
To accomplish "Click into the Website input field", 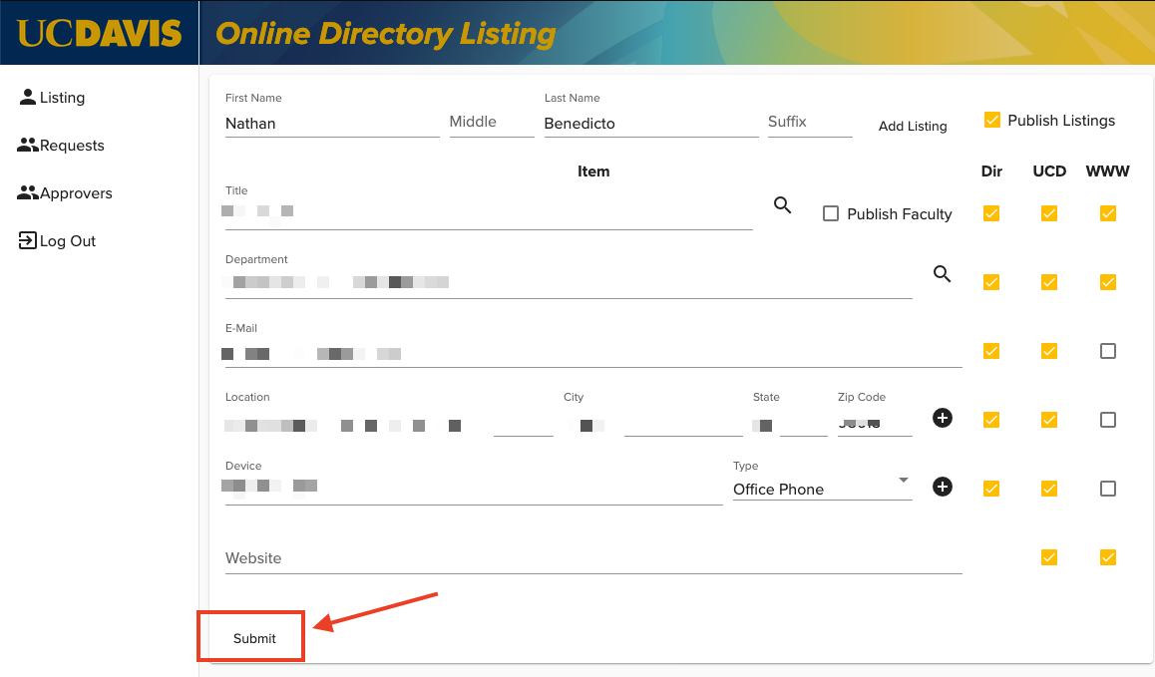I will click(x=592, y=558).
